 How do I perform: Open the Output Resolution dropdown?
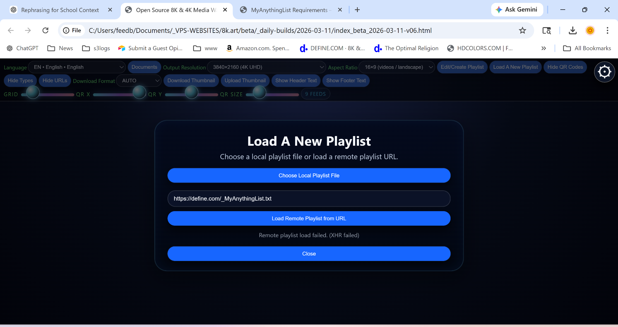pyautogui.click(x=266, y=67)
